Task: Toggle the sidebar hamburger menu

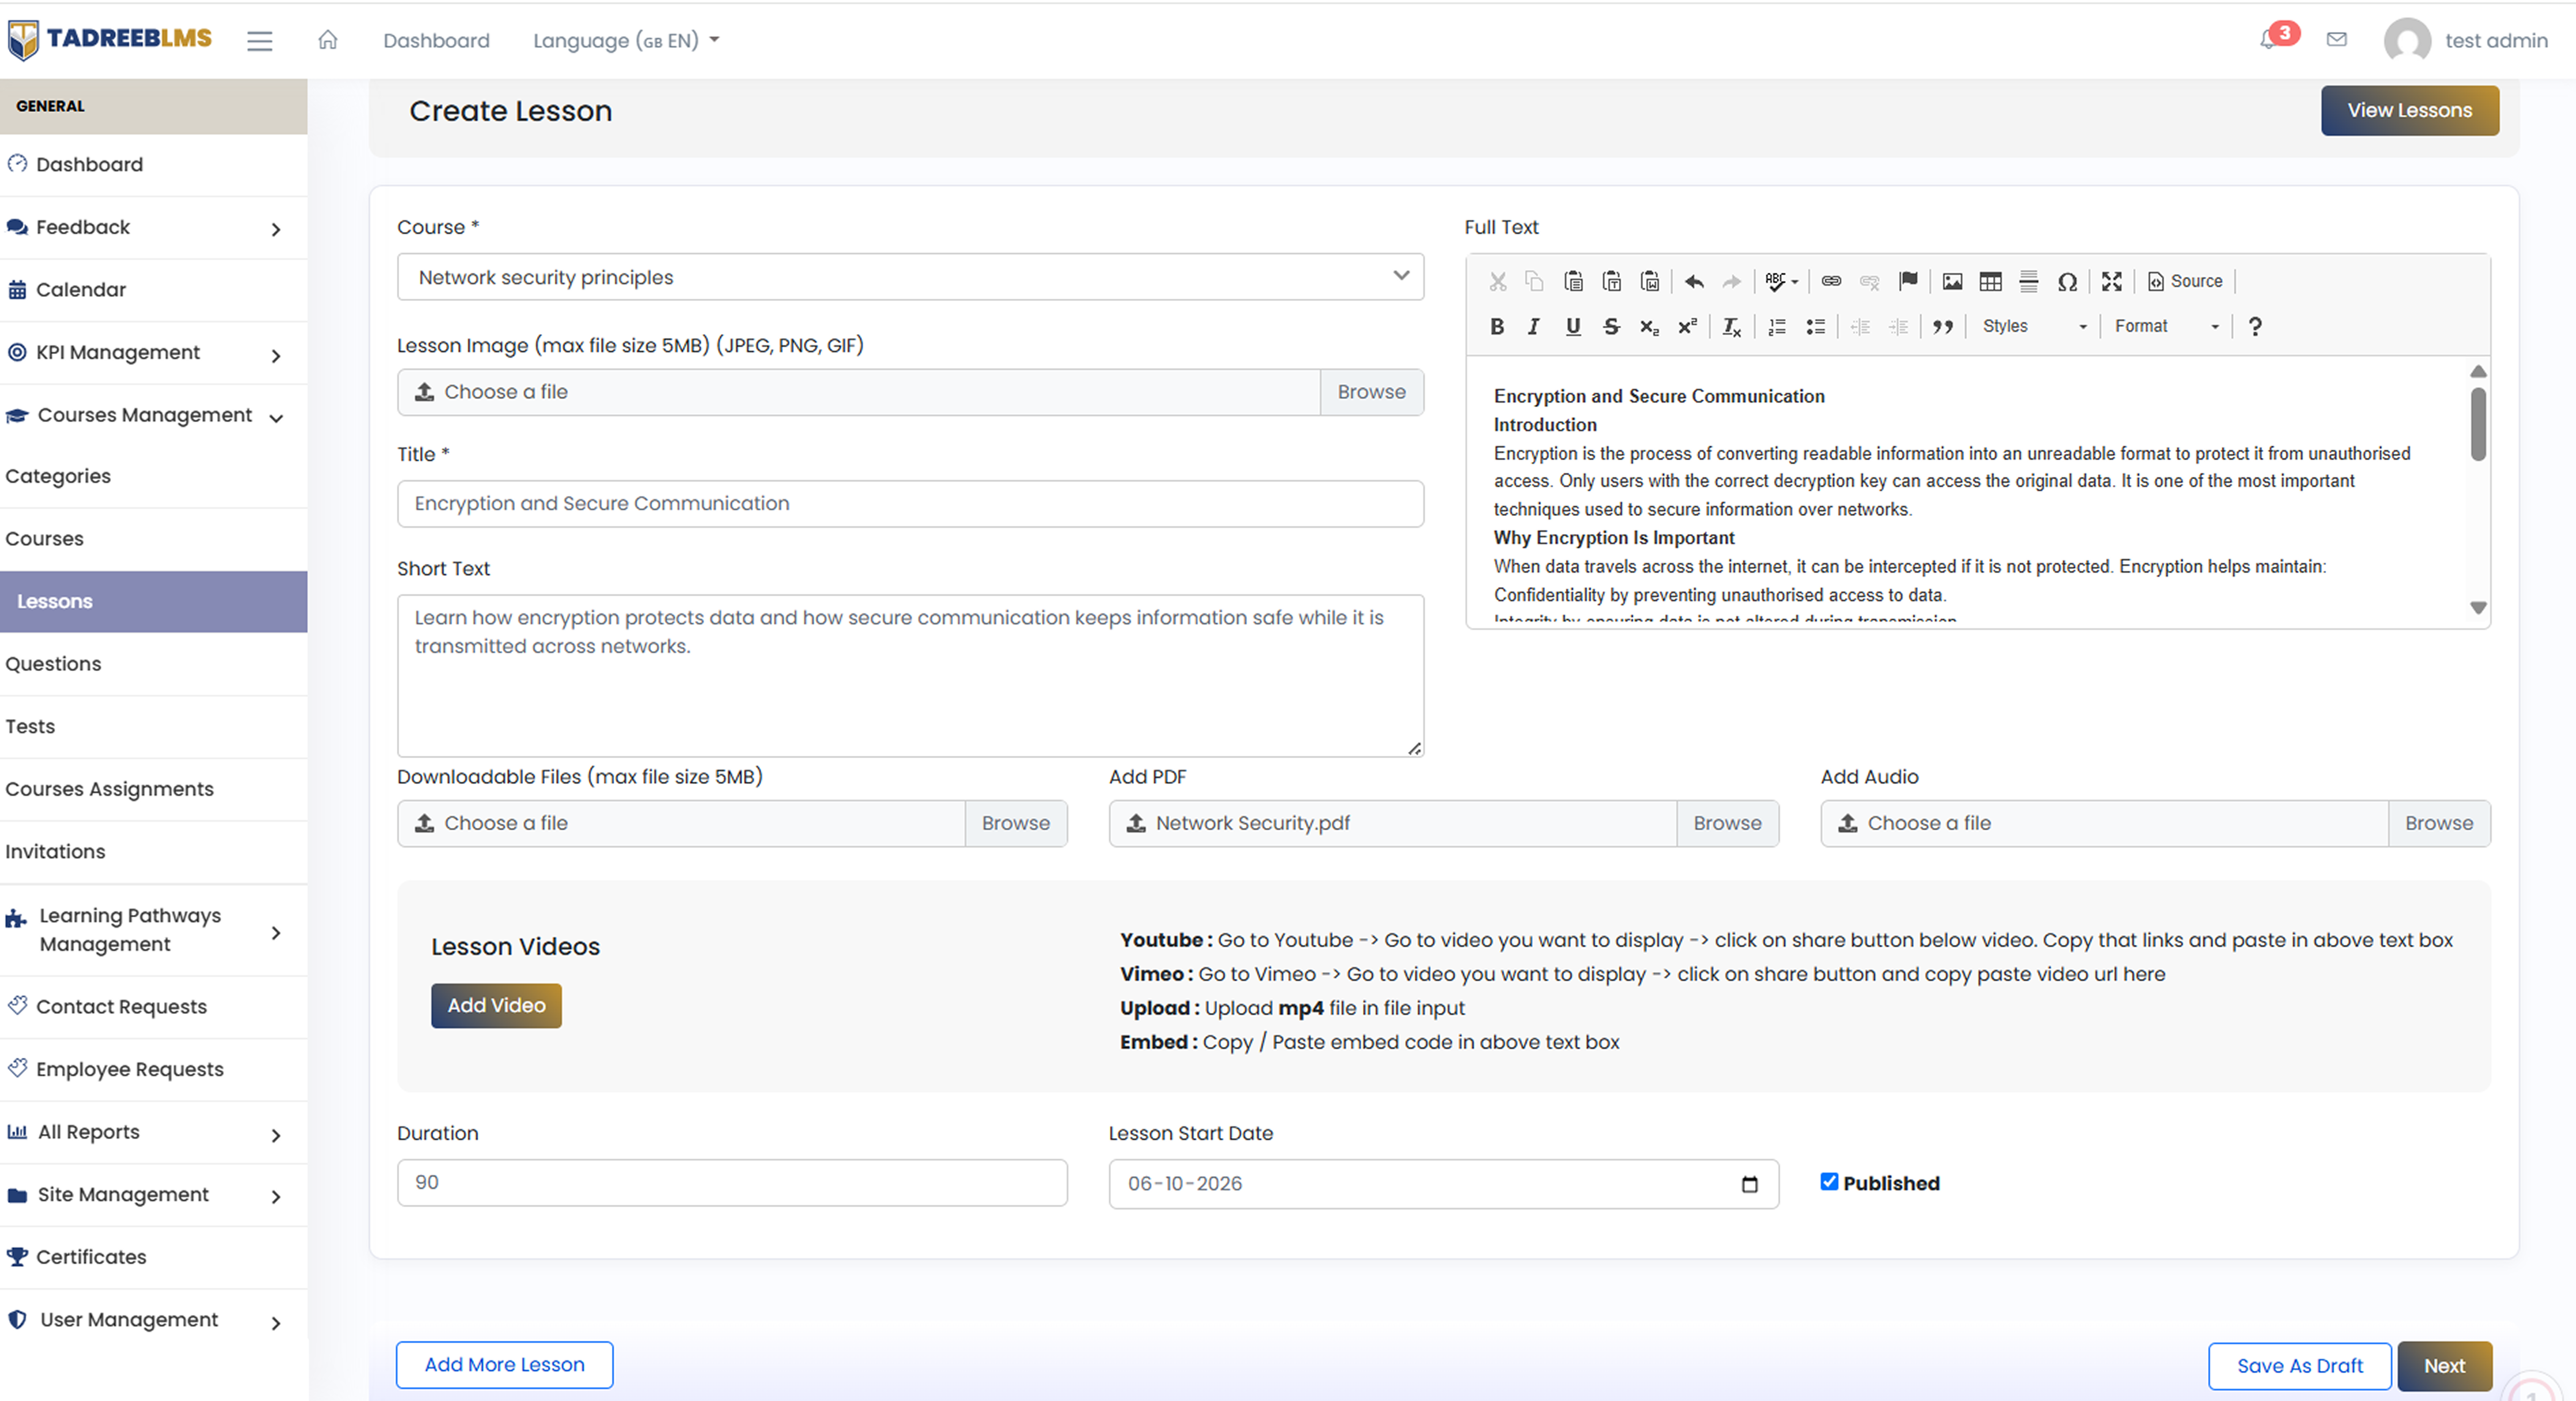Action: (259, 41)
